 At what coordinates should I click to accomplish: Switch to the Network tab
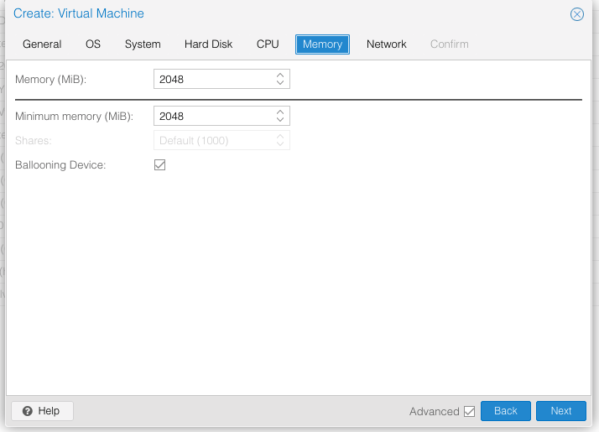tap(386, 44)
